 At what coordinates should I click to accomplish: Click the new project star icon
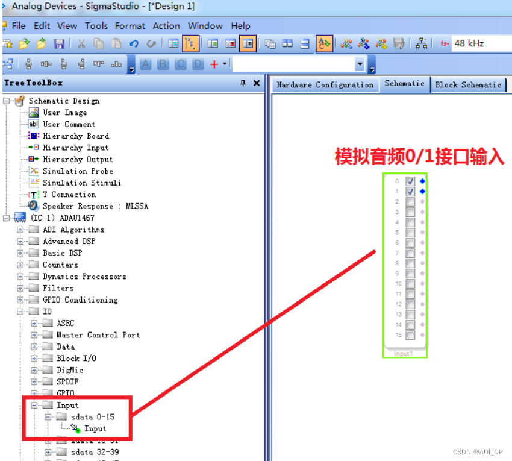[x=7, y=43]
